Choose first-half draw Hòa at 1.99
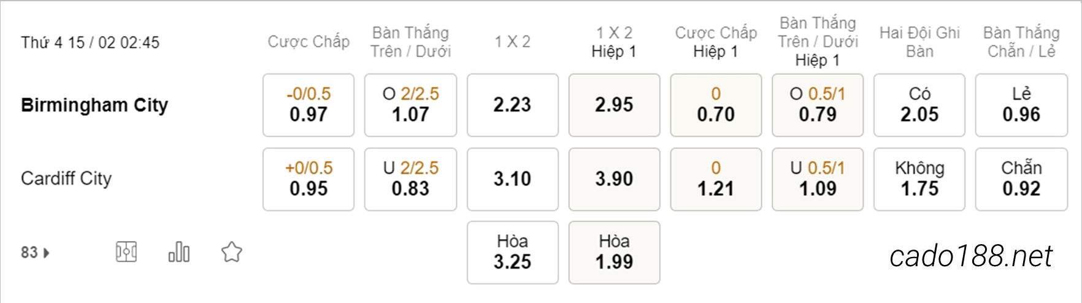1082x303 pixels. click(614, 253)
